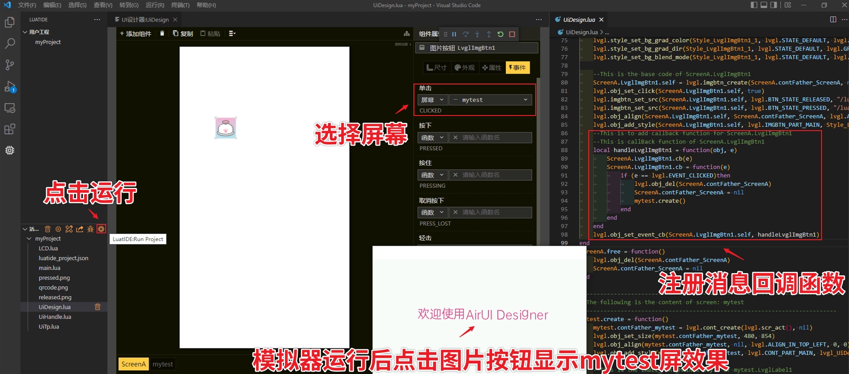Open the UI design tools icon in project toolbar
Screen dimensions: 849x374
pos(69,229)
